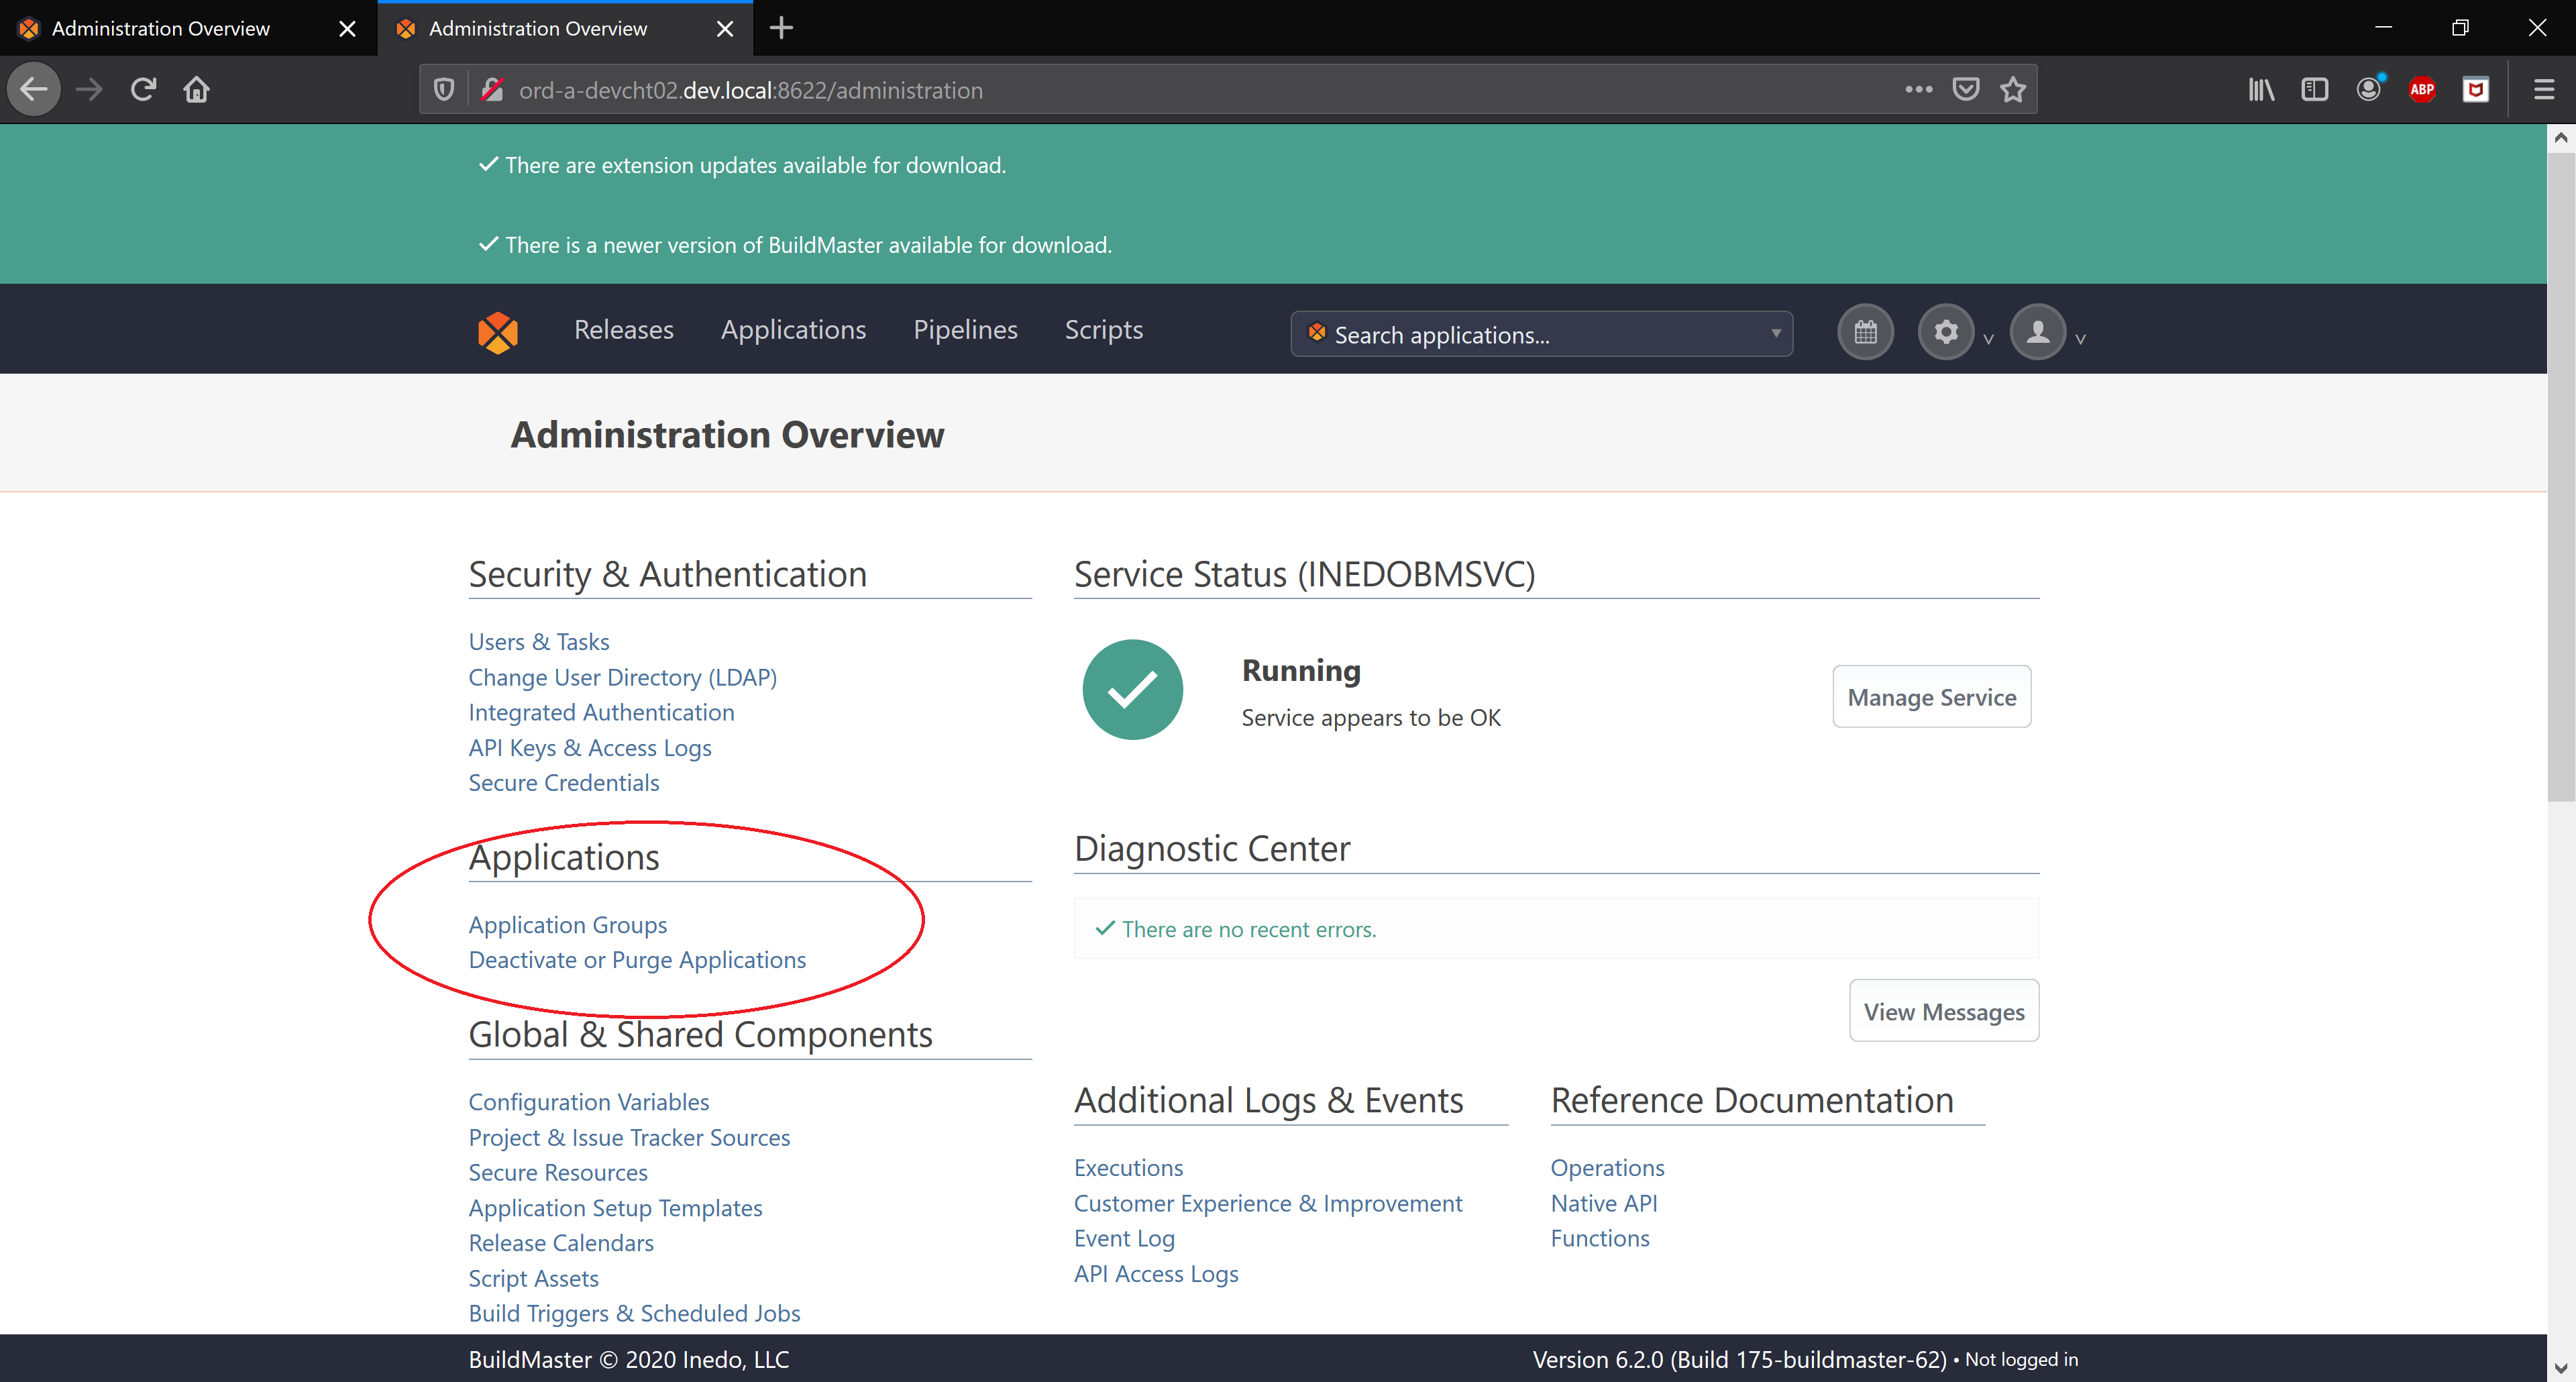Open Native API documentation link
The height and width of the screenshot is (1382, 2576).
pyautogui.click(x=1604, y=1203)
